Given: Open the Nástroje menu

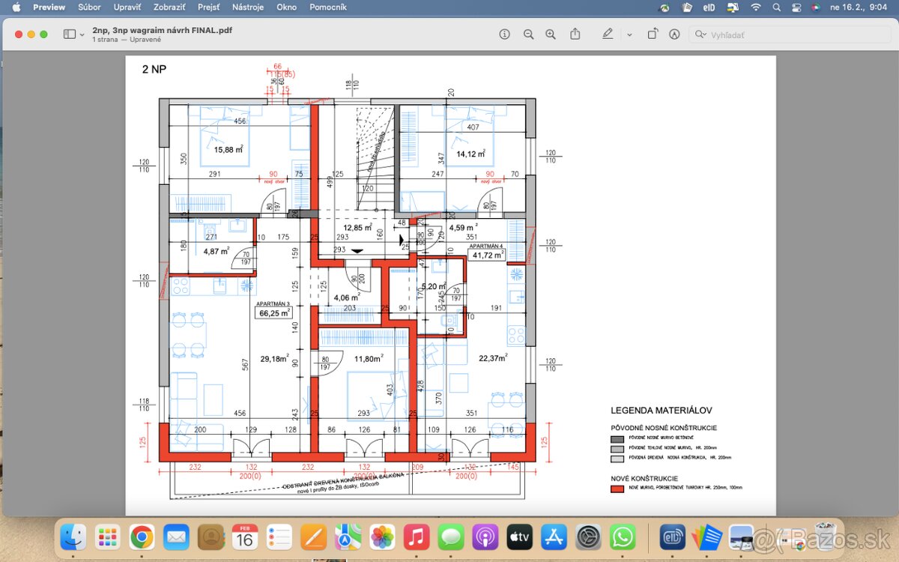Looking at the screenshot, I should 247,7.
